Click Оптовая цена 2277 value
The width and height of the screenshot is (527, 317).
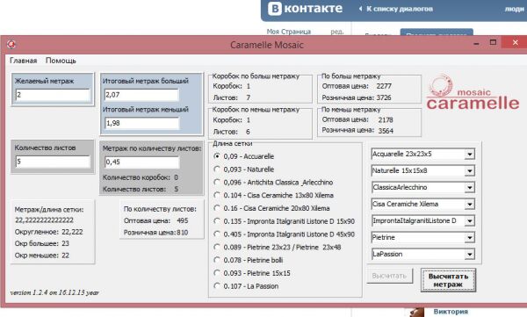coord(384,86)
